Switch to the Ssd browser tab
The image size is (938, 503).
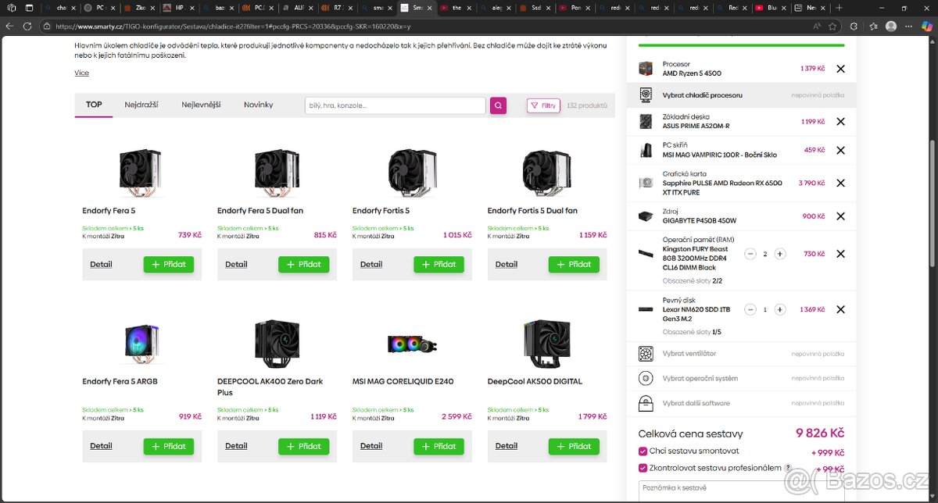pos(535,8)
